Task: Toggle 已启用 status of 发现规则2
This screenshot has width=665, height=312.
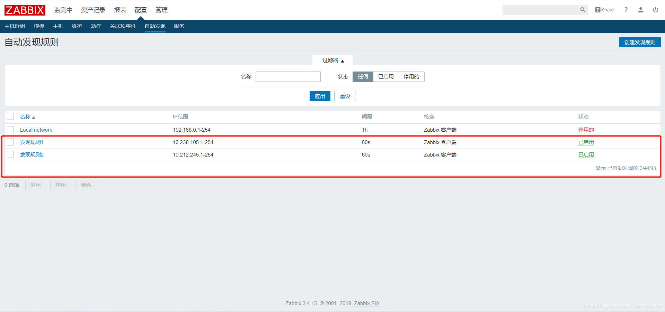Action: [x=586, y=155]
